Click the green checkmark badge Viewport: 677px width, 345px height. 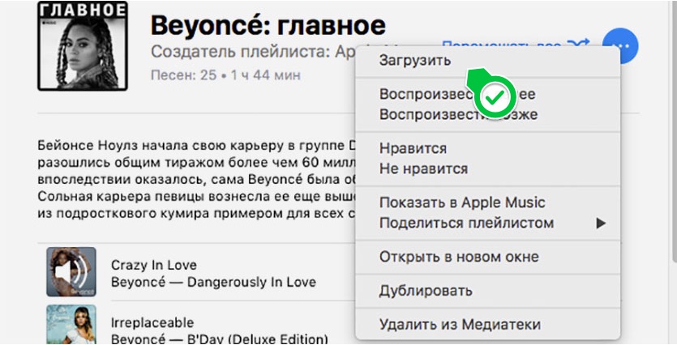(x=495, y=98)
